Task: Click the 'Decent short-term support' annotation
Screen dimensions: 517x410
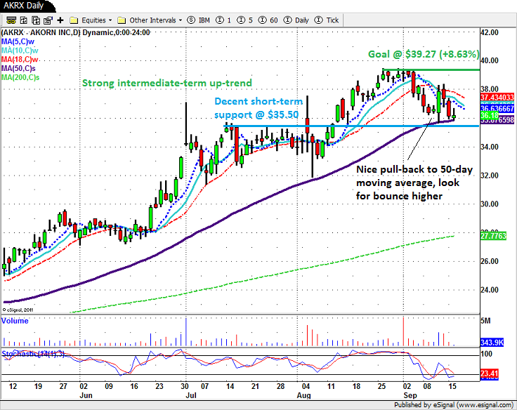Action: 258,108
